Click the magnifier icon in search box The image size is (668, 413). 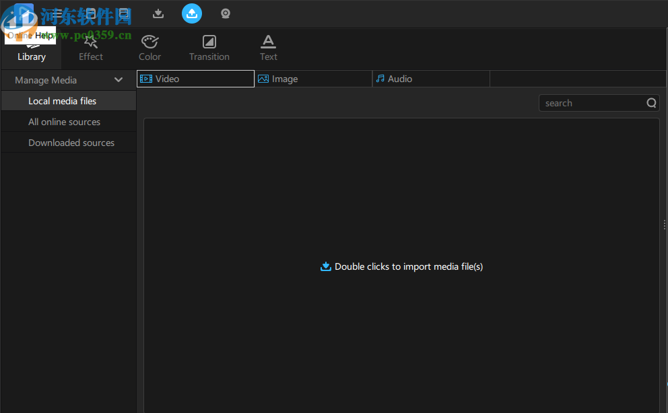click(x=651, y=103)
